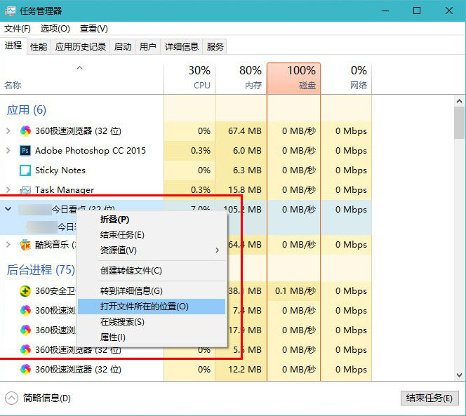Open the 资源值 submenu arrow

tap(217, 250)
